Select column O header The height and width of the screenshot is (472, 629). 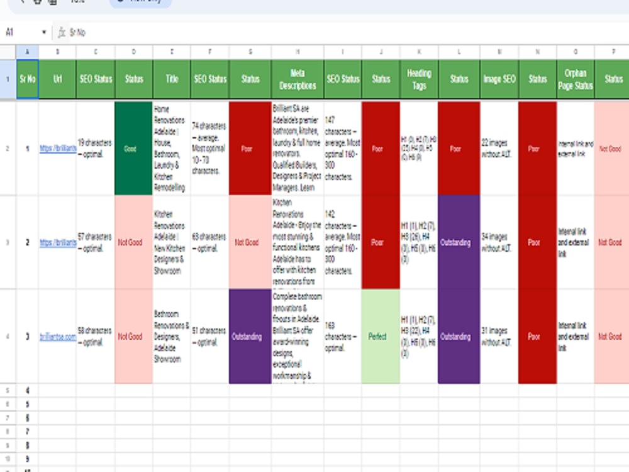pyautogui.click(x=576, y=52)
